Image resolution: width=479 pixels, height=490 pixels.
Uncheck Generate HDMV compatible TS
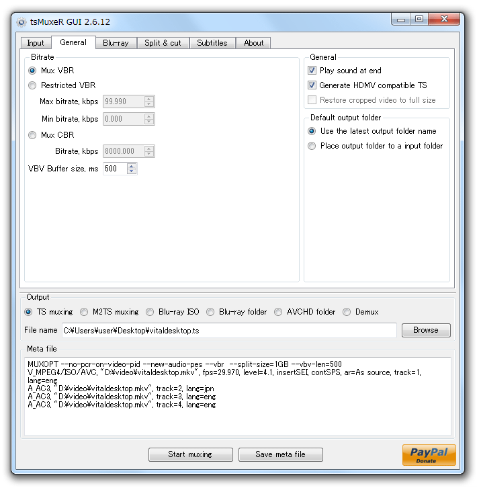click(312, 85)
